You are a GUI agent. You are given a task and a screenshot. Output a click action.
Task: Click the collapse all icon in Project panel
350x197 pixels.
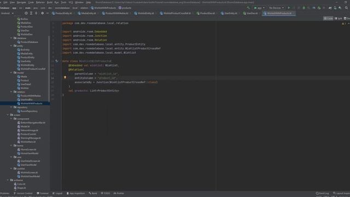coord(36,13)
